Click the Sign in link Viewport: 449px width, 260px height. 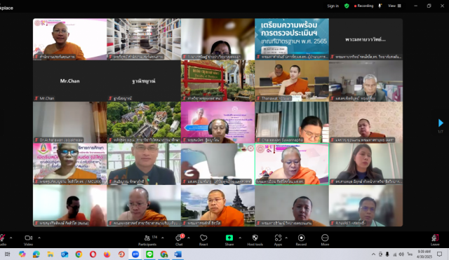coord(333,6)
